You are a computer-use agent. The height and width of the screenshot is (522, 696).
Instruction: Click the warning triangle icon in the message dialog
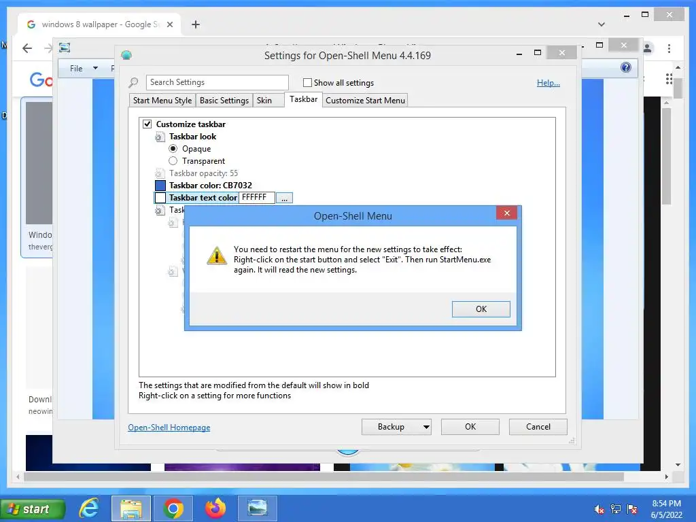pyautogui.click(x=217, y=256)
